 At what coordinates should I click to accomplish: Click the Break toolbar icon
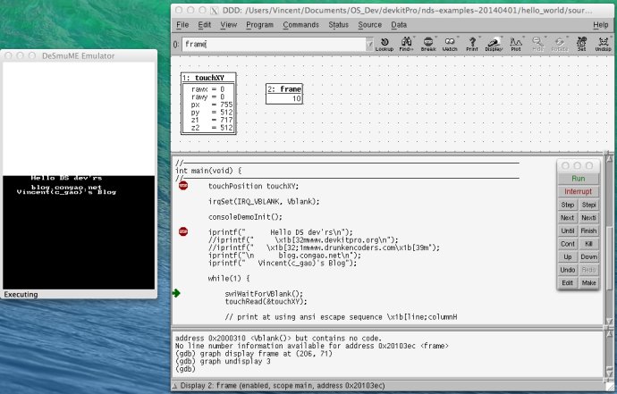(427, 44)
